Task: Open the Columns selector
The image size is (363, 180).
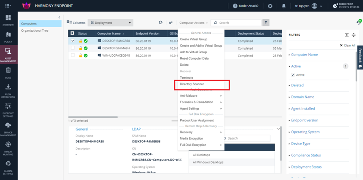Action: tap(76, 22)
